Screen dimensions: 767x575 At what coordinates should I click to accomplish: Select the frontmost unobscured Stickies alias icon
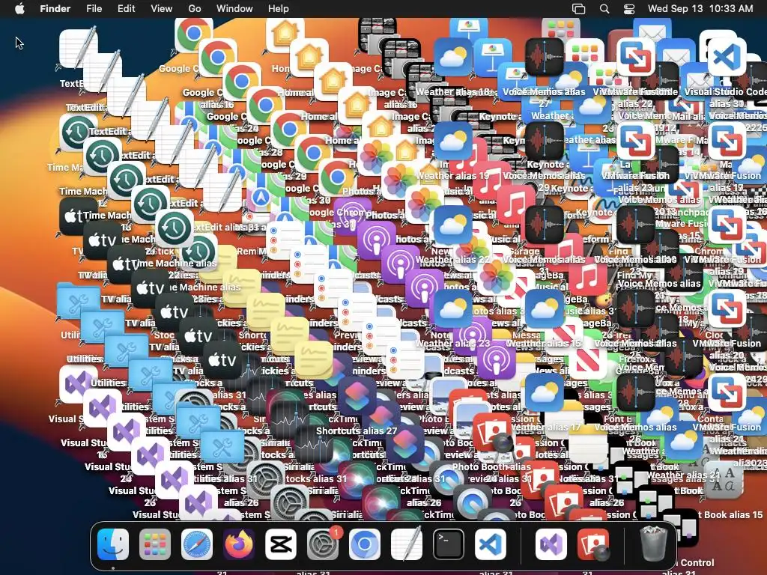[314, 360]
